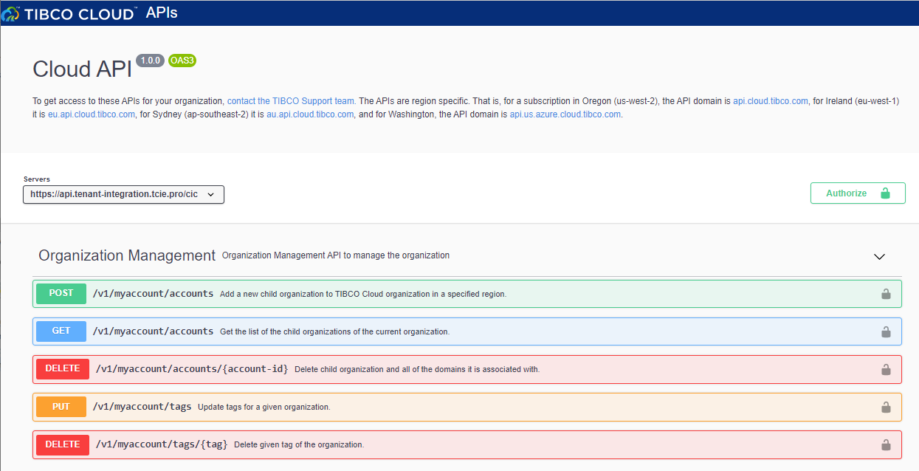
Task: Click the TIBCO Cloud logo icon
Action: [11, 13]
